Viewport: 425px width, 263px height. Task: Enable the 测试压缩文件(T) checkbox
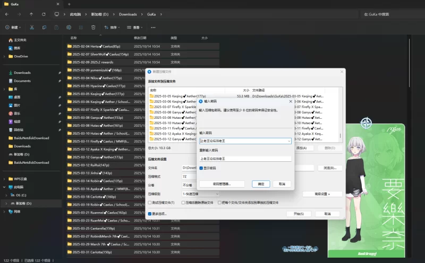click(150, 203)
